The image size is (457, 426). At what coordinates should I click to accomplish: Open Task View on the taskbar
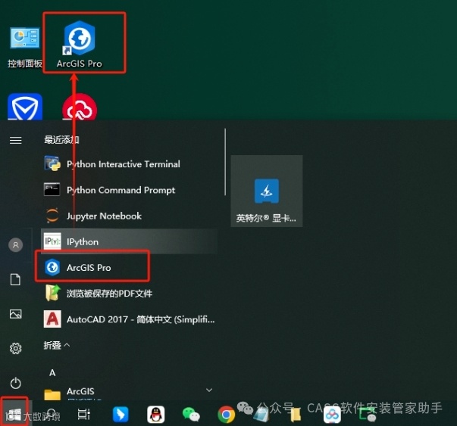click(x=84, y=414)
